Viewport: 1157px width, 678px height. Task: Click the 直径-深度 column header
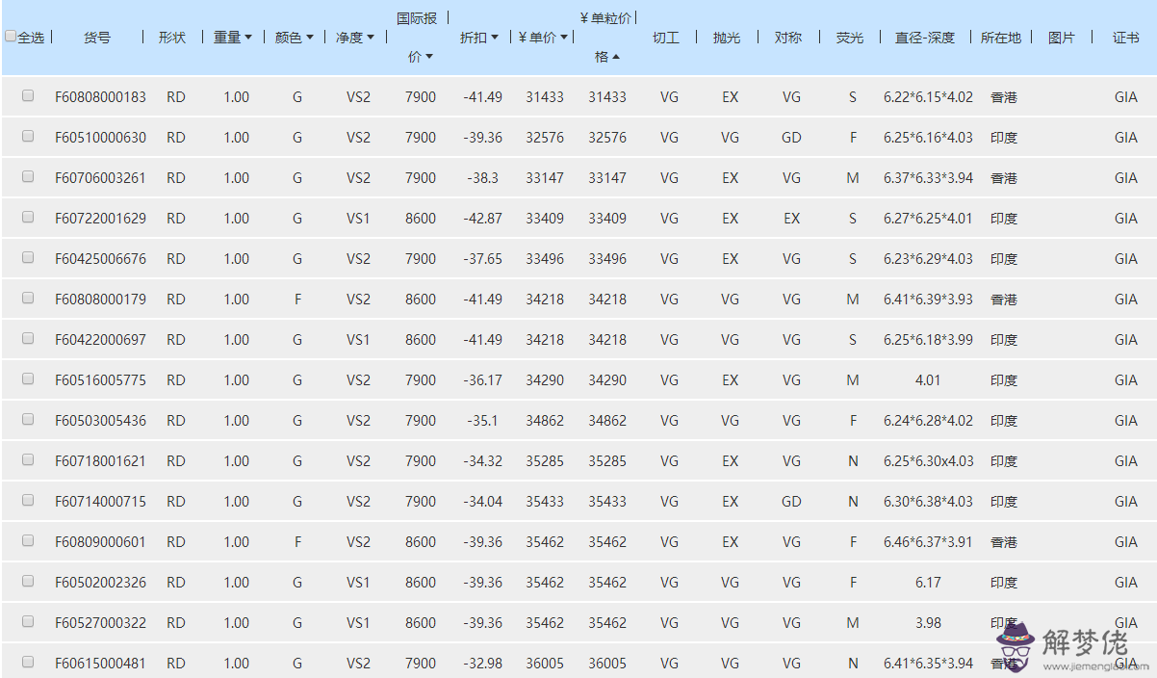coord(925,38)
